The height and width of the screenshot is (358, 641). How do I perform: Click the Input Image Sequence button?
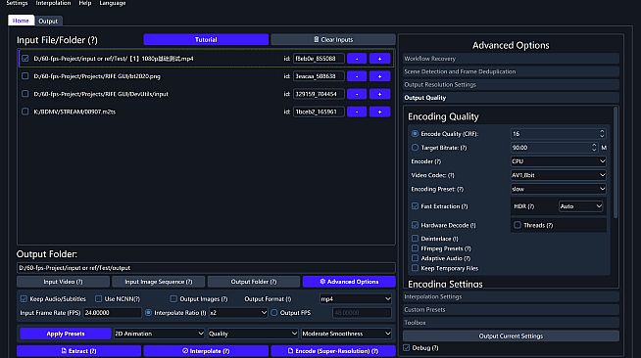point(159,282)
